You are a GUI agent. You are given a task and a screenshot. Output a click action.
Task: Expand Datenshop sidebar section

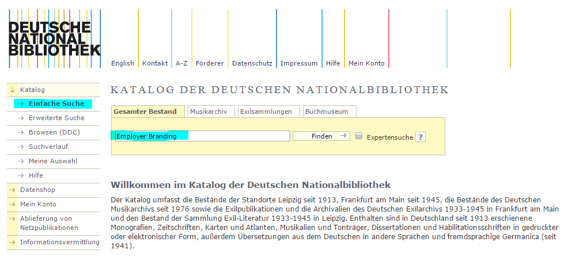point(54,190)
